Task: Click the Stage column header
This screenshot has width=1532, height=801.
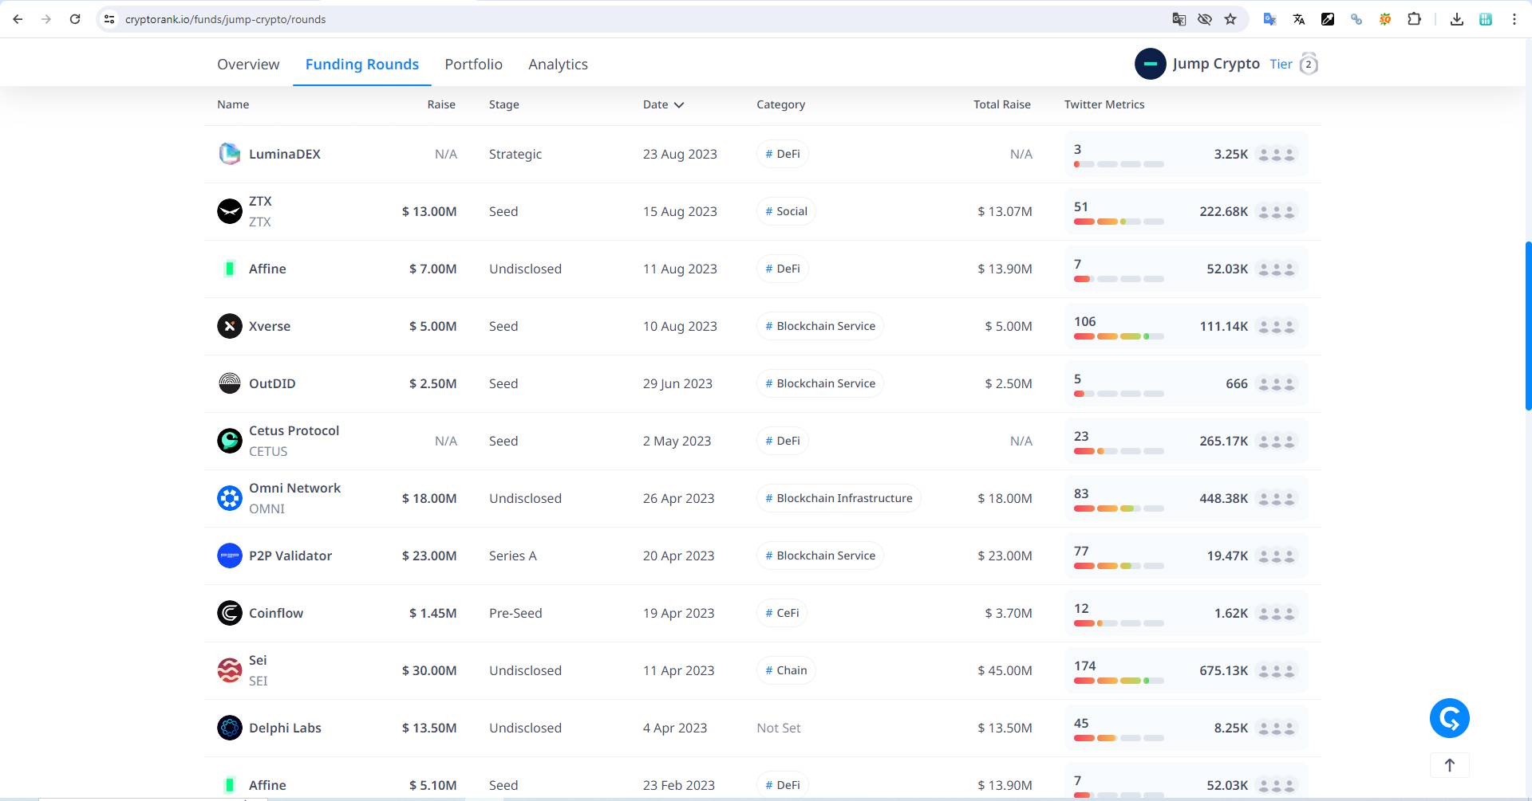Action: 504,104
